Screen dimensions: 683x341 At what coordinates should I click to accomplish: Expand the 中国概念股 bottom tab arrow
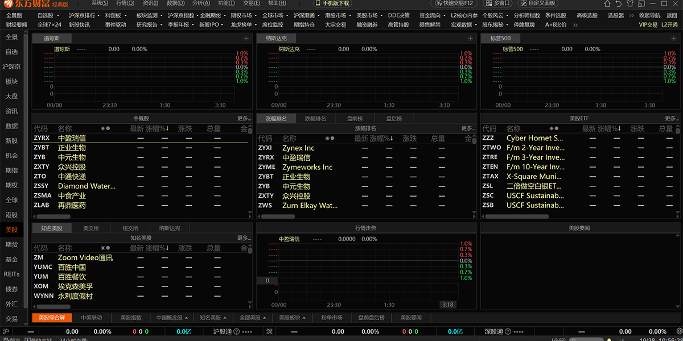[187, 318]
